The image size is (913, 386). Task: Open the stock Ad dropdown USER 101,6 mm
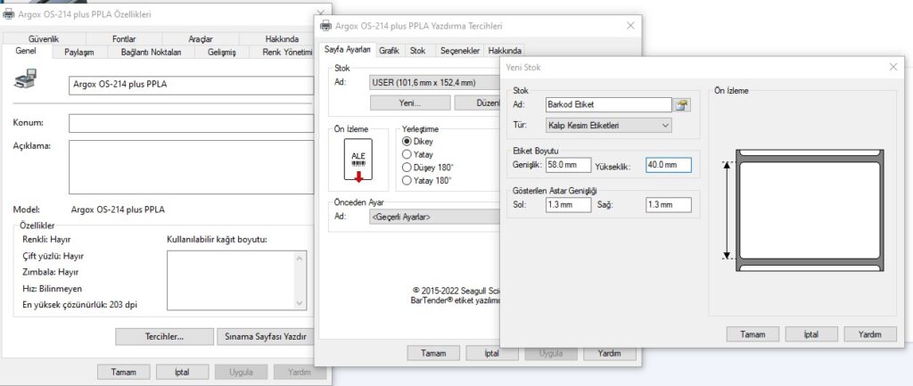(434, 83)
